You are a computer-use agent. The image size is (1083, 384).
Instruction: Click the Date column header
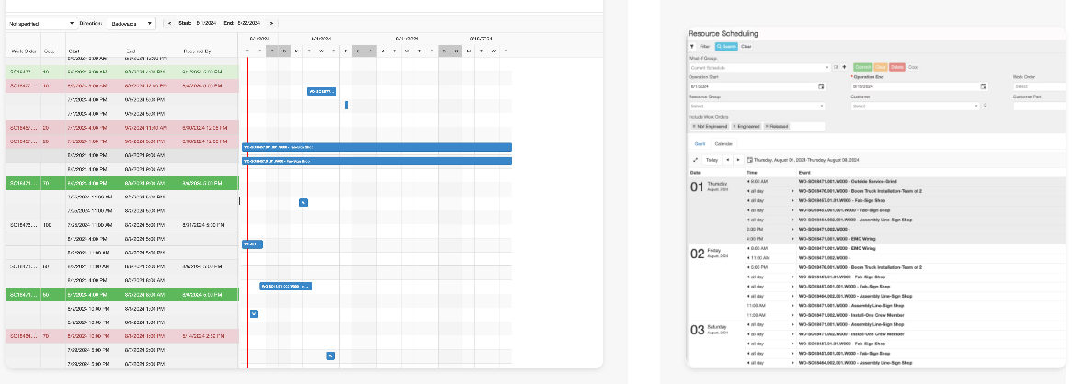point(695,173)
